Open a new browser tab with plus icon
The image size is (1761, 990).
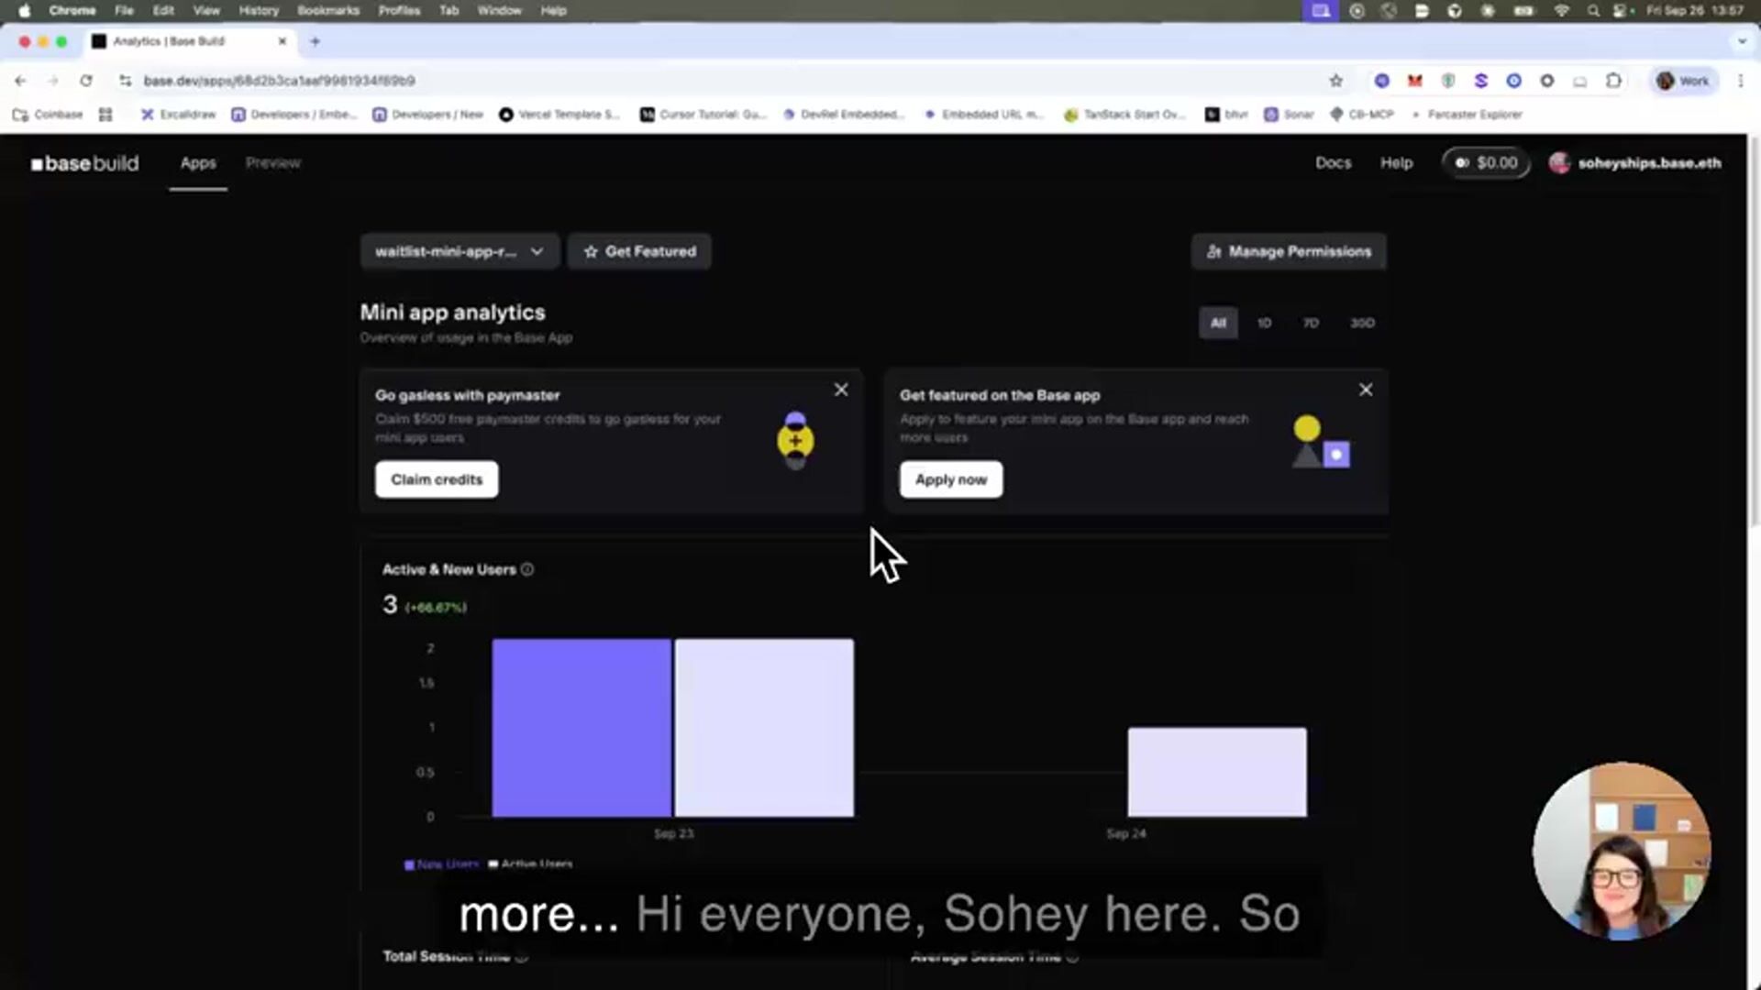[315, 41]
